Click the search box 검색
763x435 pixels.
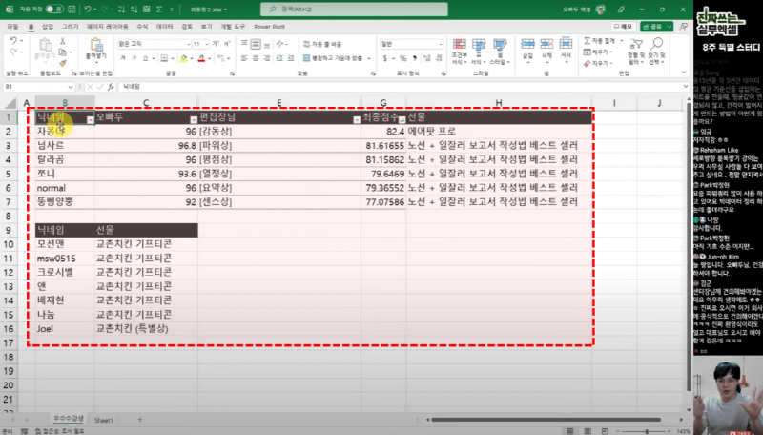[354, 9]
